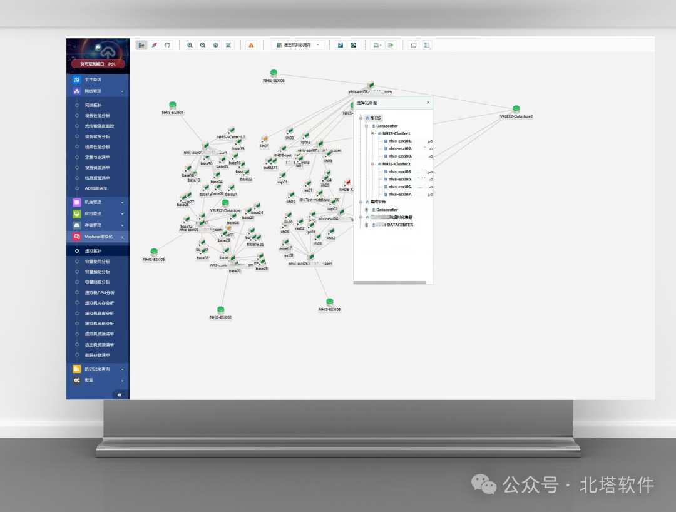Image resolution: width=676 pixels, height=512 pixels.
Task: Click the base19 virtual machine node
Action: coord(238,143)
